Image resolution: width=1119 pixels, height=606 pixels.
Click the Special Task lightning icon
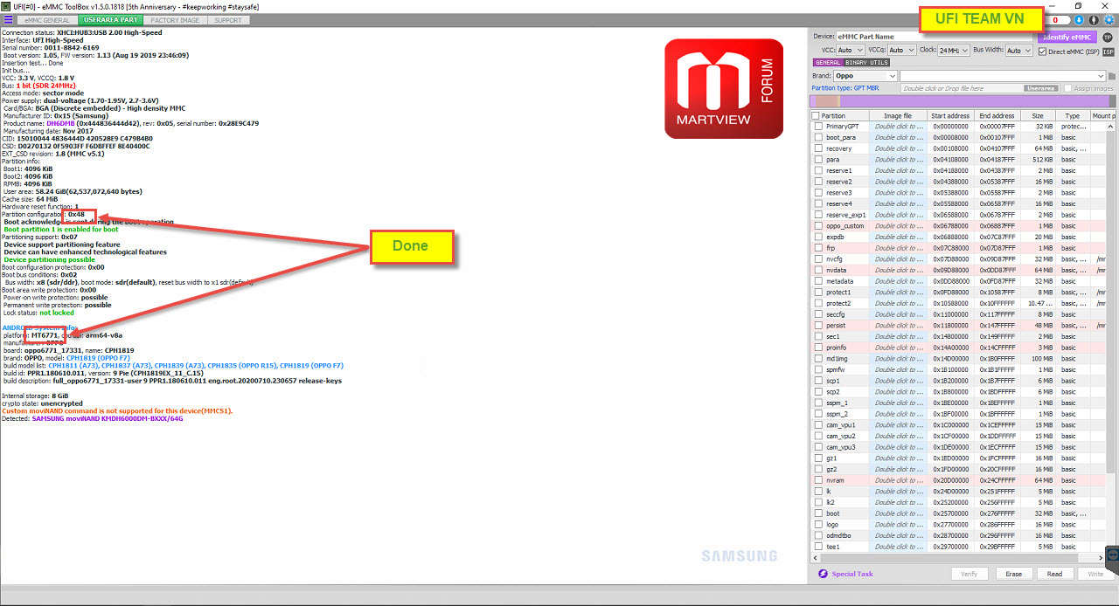click(823, 574)
